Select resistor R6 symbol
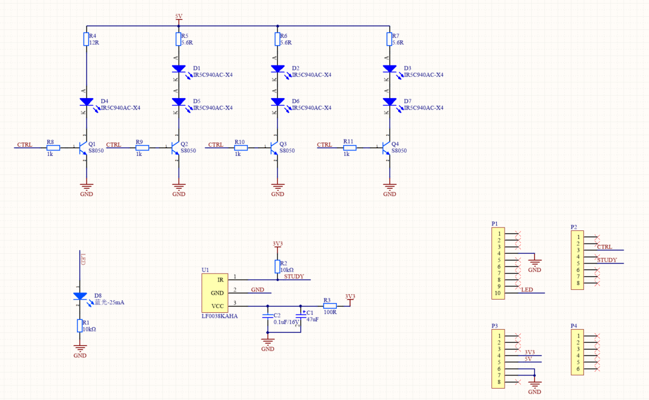649x400 pixels. point(277,39)
